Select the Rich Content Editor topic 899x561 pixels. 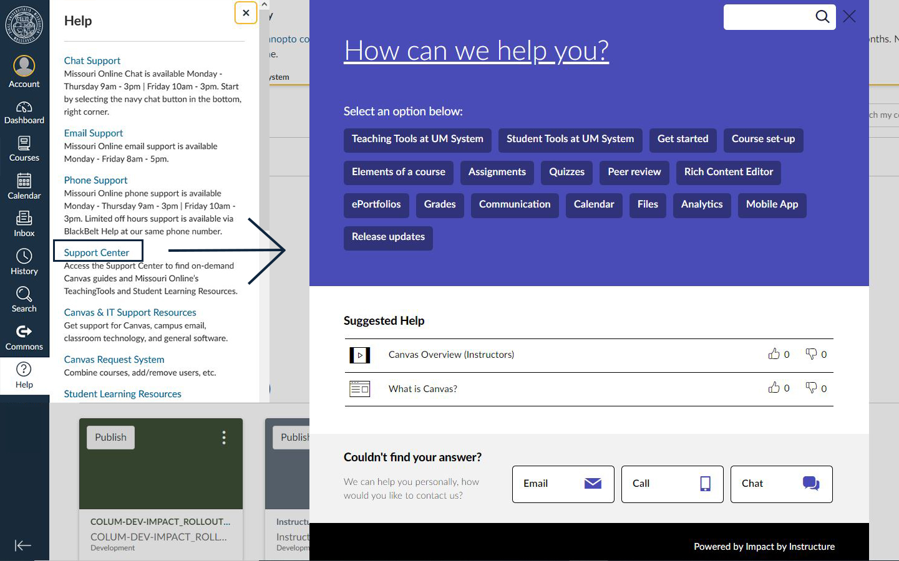[729, 173]
